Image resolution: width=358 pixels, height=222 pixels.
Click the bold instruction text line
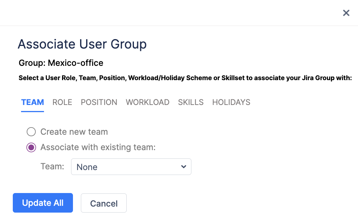pyautogui.click(x=185, y=78)
